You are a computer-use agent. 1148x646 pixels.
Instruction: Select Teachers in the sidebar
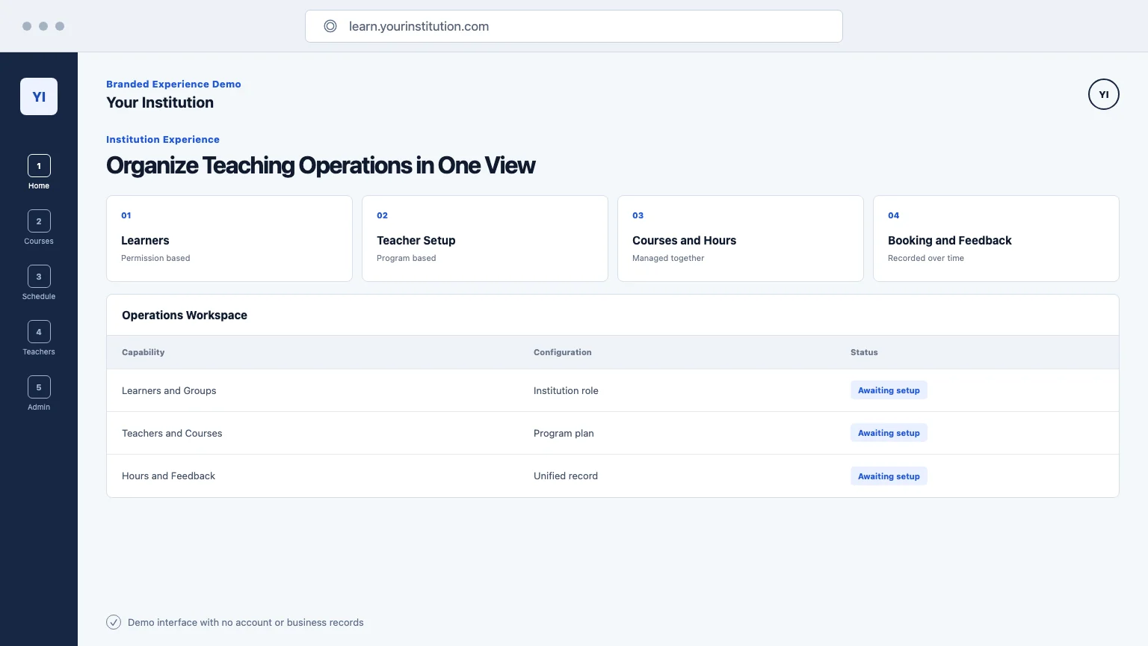click(x=39, y=339)
